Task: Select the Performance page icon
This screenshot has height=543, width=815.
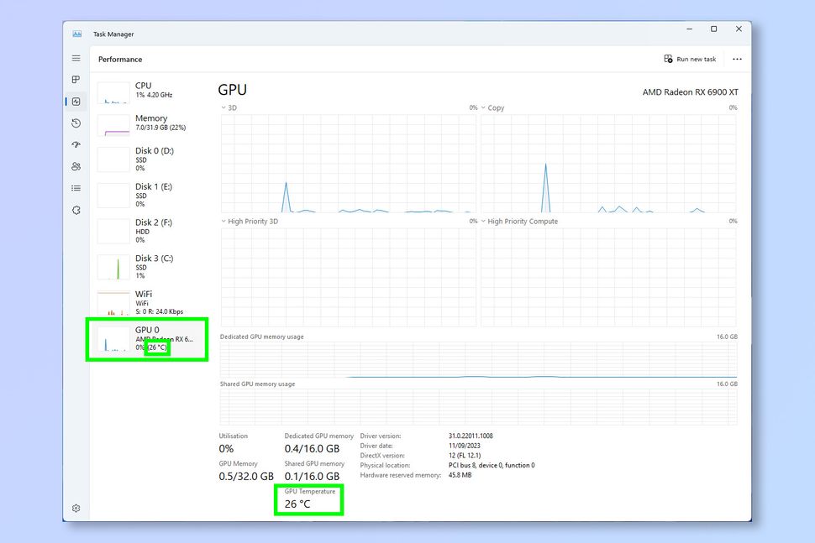Action: 76,102
